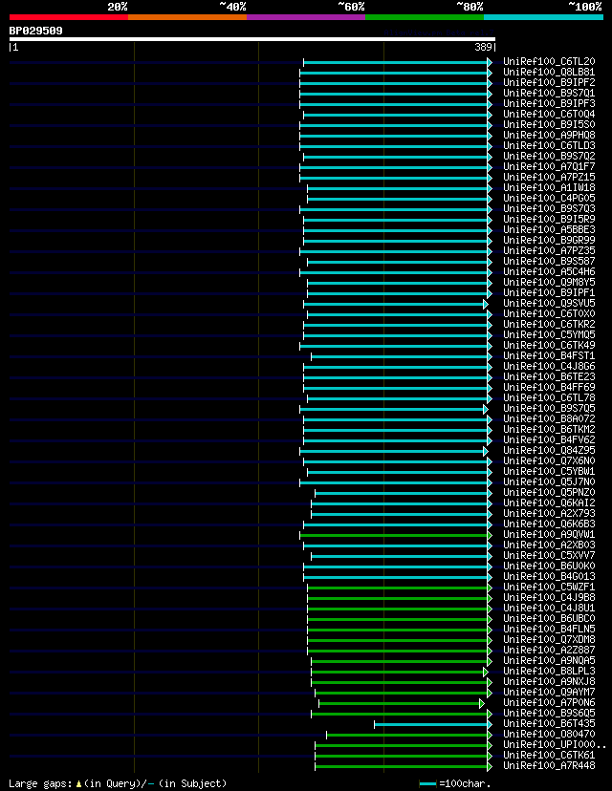Screen dimensions: 612x791
Task: Click the UniRef100_B9S587 label
Action: [549, 262]
